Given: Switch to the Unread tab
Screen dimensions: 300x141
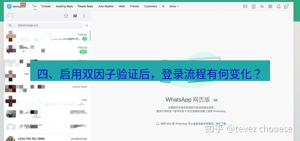Looking at the screenshot, I should 46,6.
